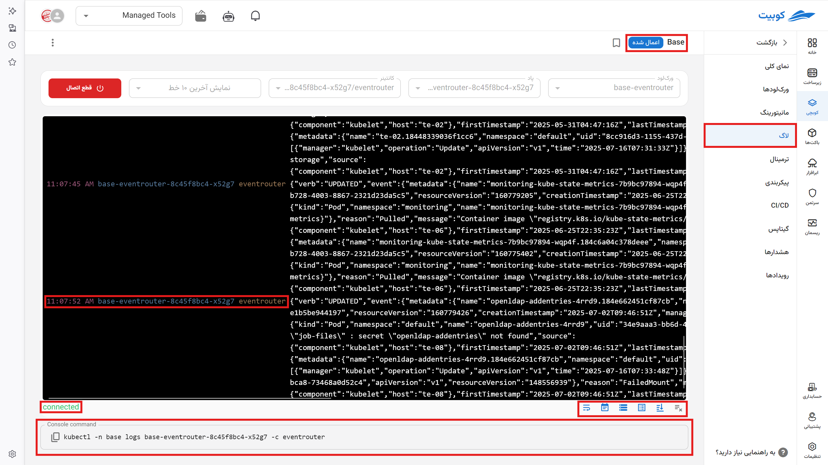Clear the log output
The width and height of the screenshot is (828, 465).
click(678, 408)
